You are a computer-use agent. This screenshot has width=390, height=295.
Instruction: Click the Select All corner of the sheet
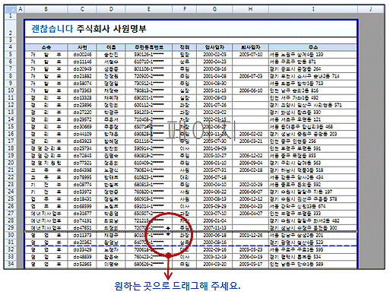(11, 9)
